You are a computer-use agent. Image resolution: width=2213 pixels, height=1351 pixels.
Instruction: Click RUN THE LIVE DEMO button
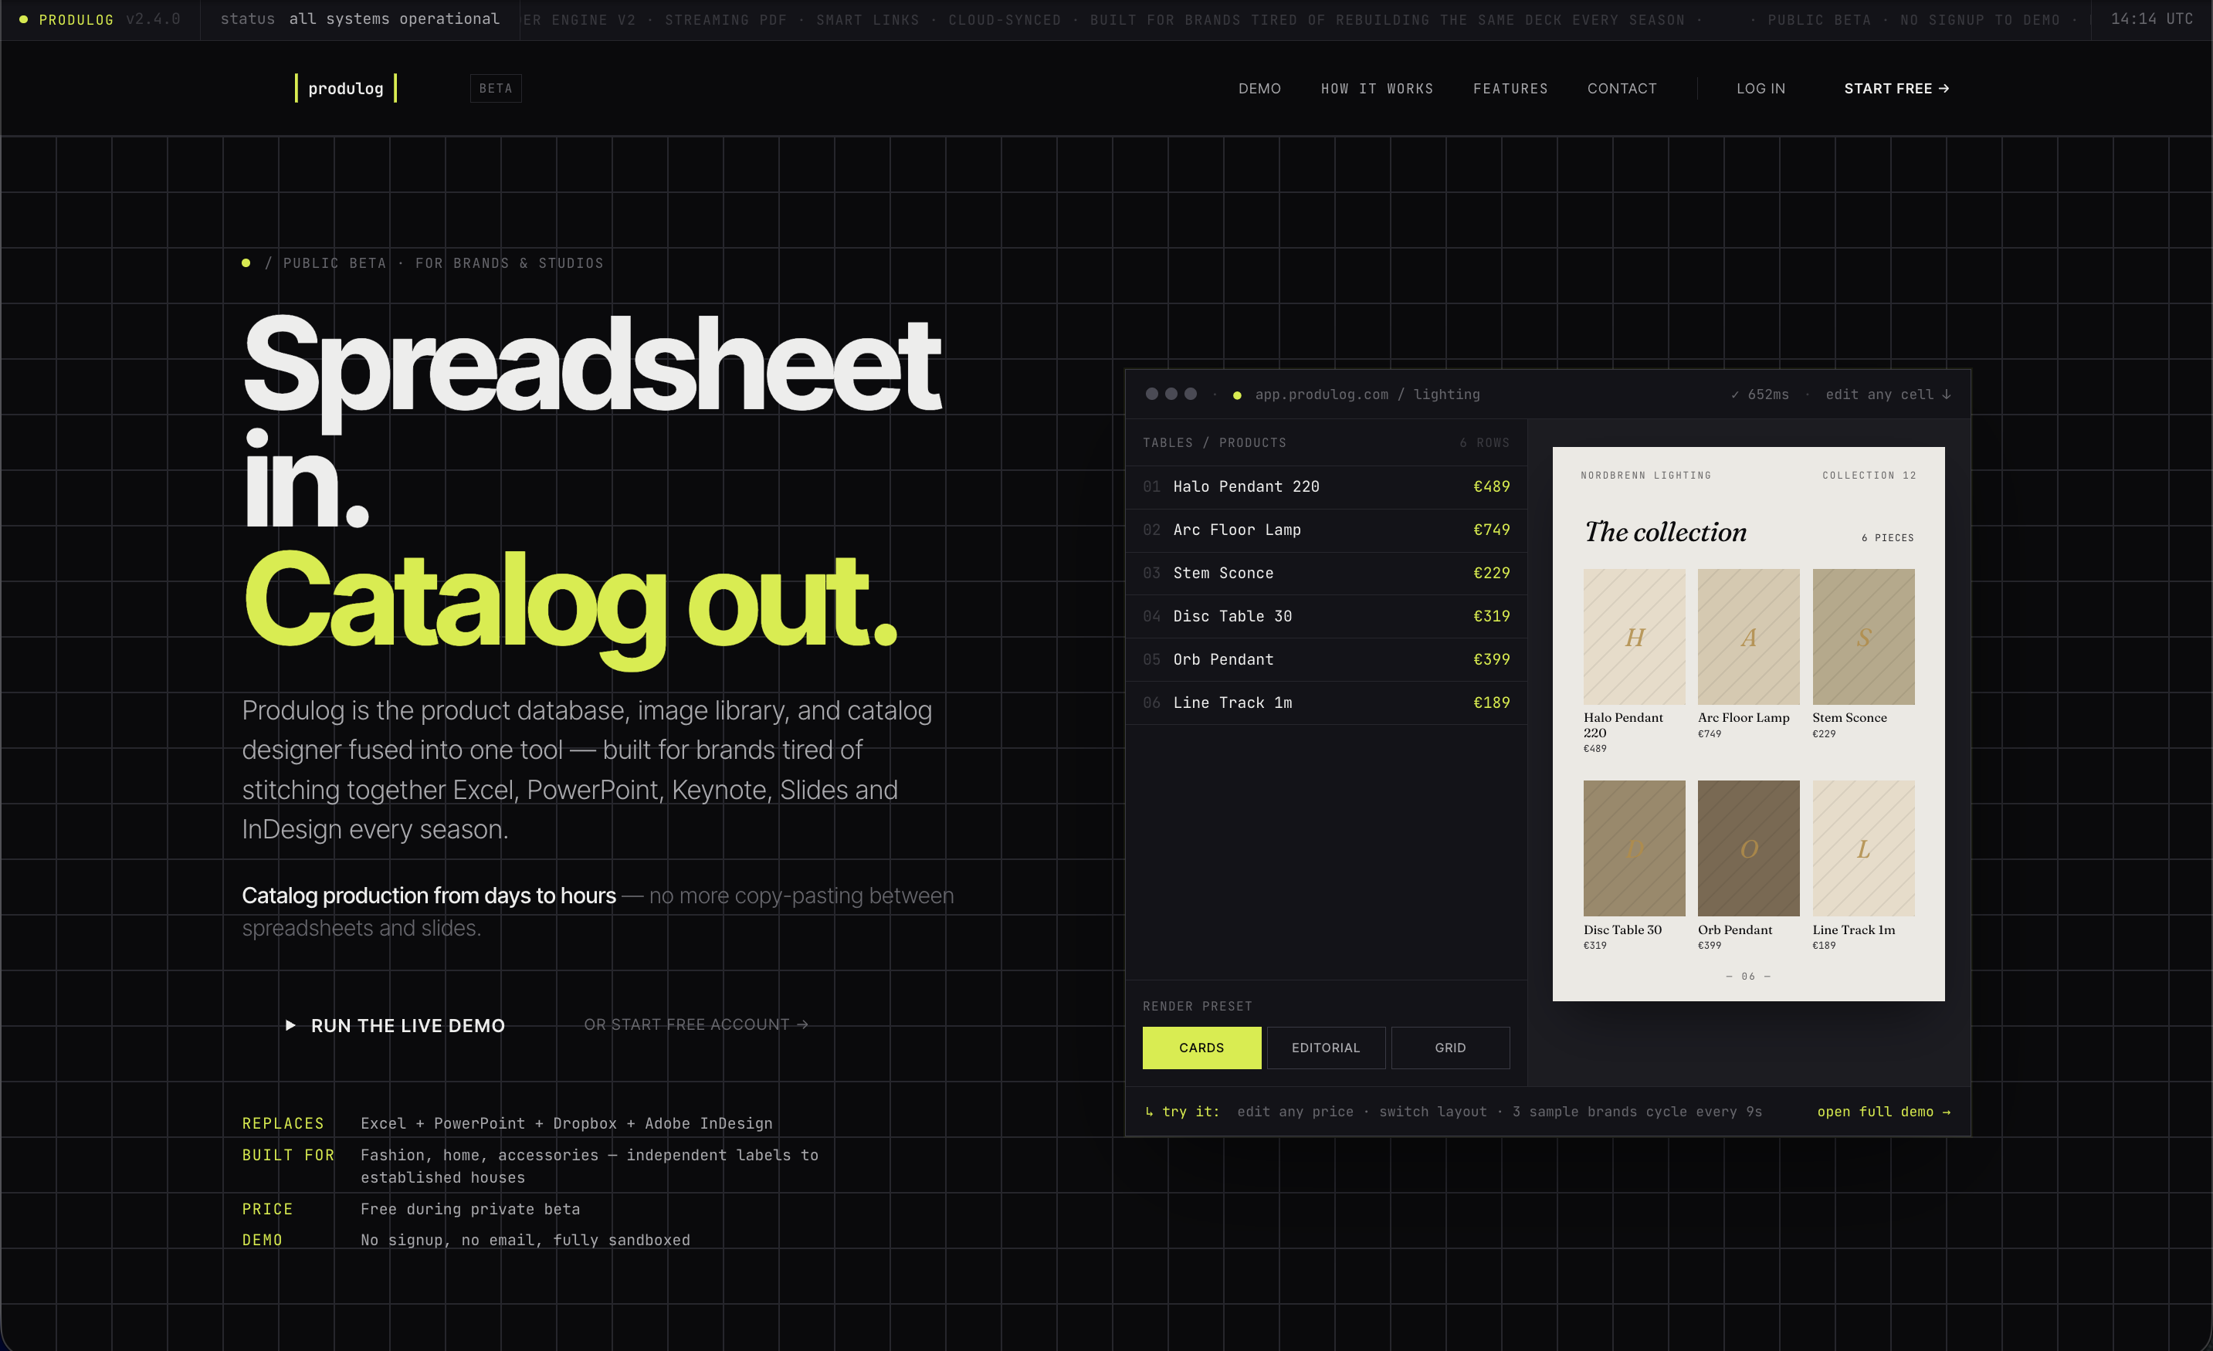point(395,1025)
